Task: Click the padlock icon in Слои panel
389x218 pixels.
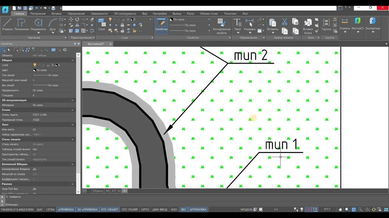Action: coord(122,25)
